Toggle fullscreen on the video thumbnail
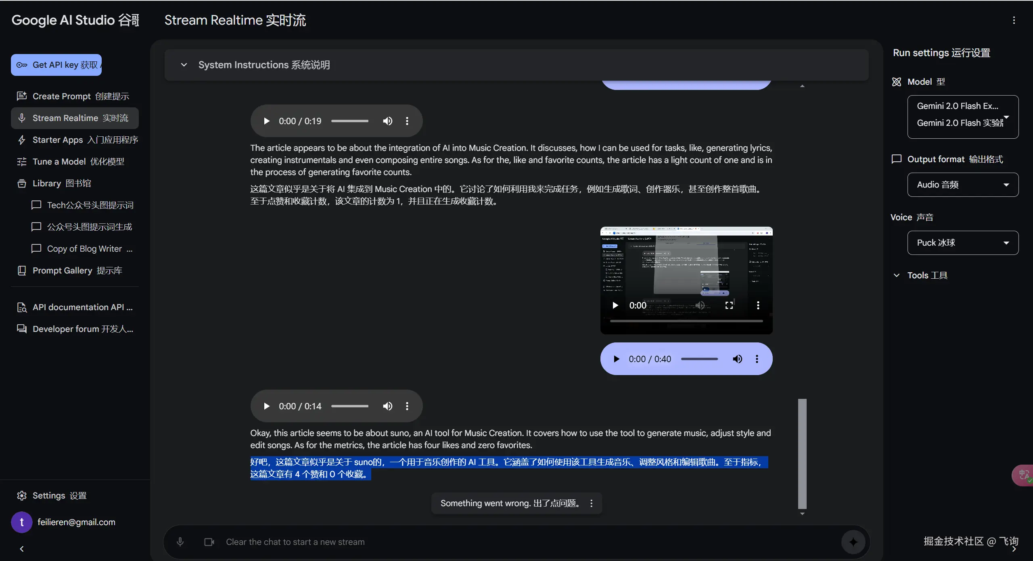This screenshot has height=561, width=1033. coord(729,305)
